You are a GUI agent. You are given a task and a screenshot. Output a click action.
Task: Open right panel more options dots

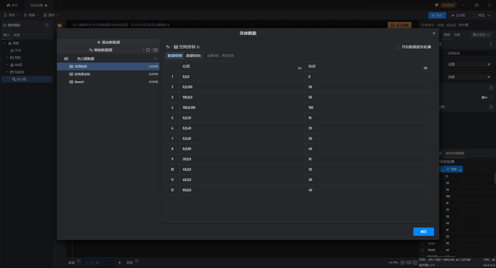click(491, 44)
